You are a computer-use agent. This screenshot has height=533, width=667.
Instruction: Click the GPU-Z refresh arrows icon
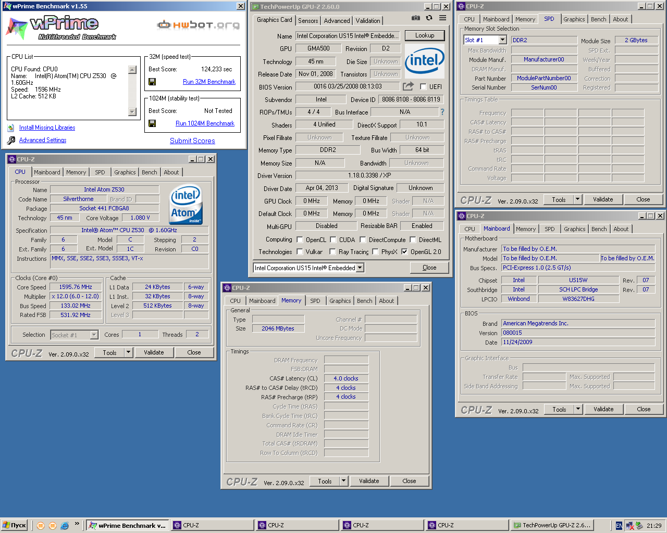pyautogui.click(x=429, y=18)
